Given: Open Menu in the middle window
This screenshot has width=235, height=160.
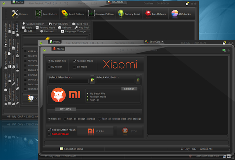Looking at the screenshot, I should [x=55, y=41].
